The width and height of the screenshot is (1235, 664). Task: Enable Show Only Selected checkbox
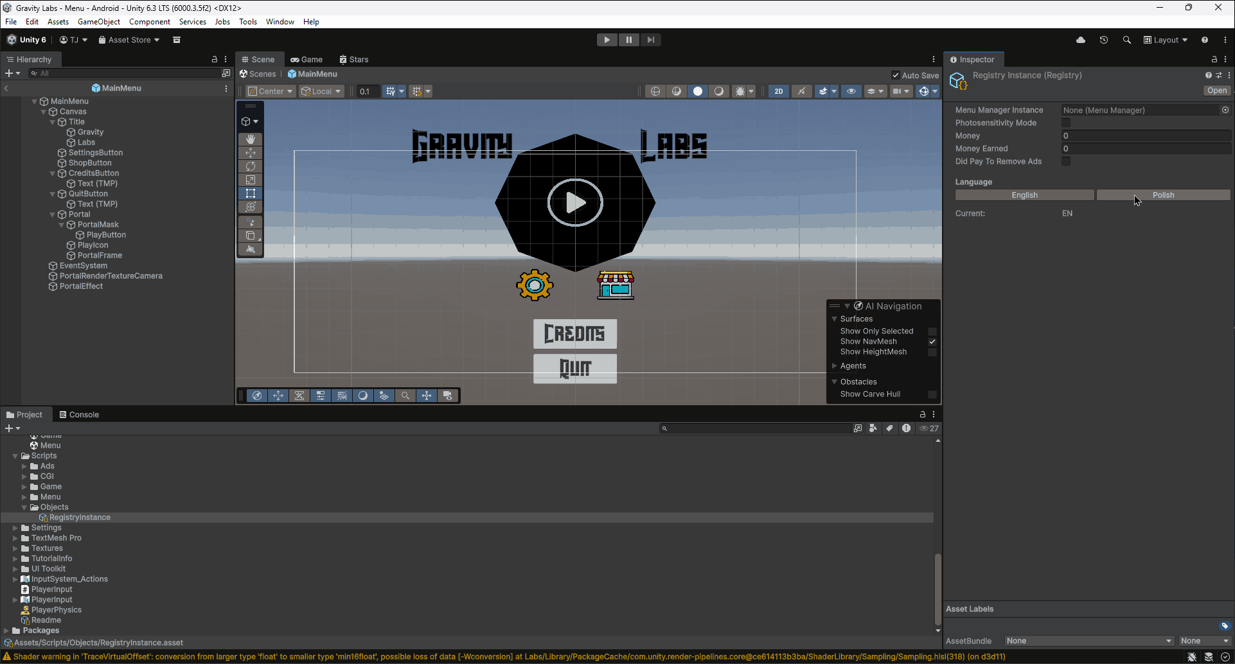(932, 331)
